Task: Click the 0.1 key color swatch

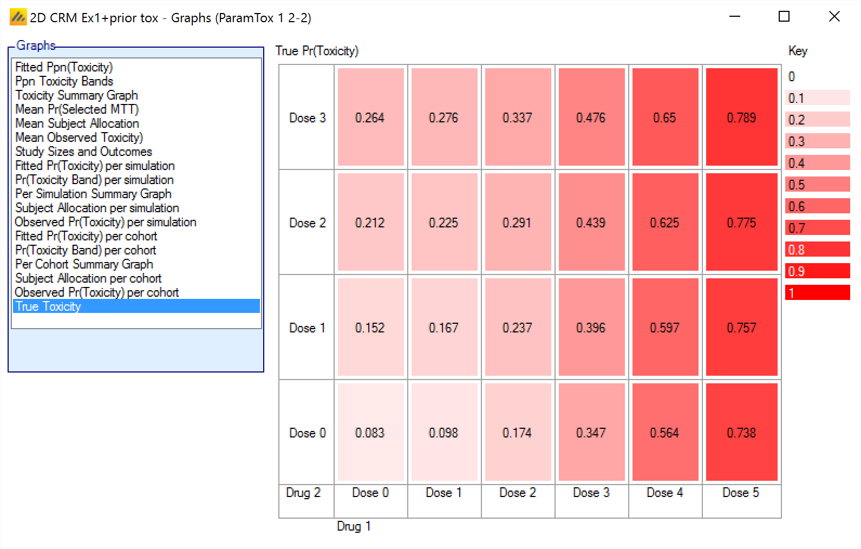Action: click(817, 98)
